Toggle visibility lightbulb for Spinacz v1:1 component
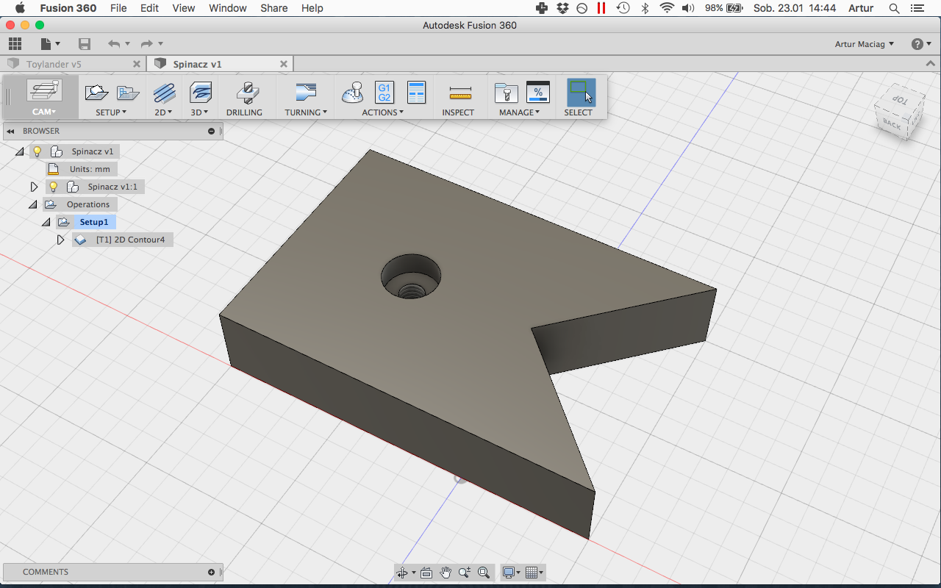The image size is (941, 588). point(53,187)
